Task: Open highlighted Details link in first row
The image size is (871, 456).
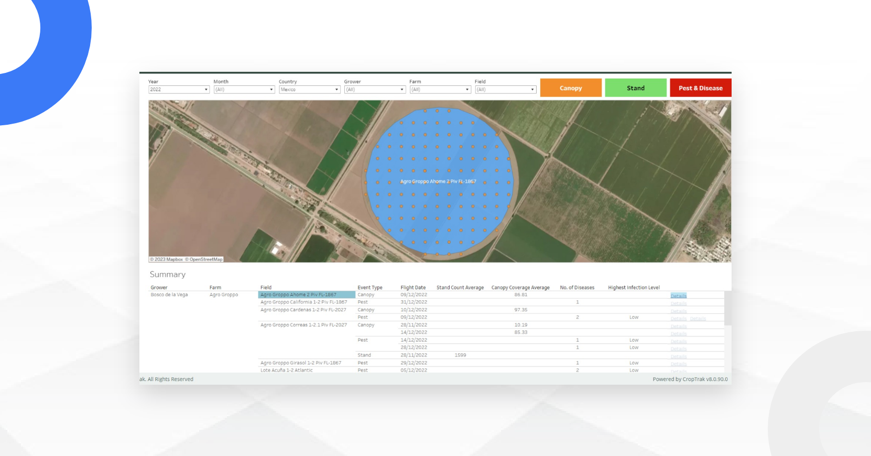Action: [678, 296]
